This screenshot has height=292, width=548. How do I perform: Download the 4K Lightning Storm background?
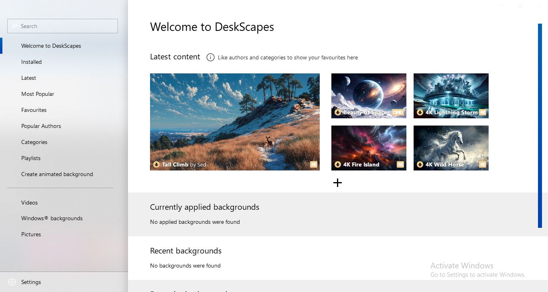tap(420, 112)
